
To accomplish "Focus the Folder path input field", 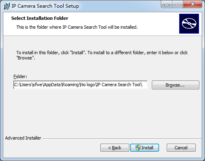I will pos(80,85).
